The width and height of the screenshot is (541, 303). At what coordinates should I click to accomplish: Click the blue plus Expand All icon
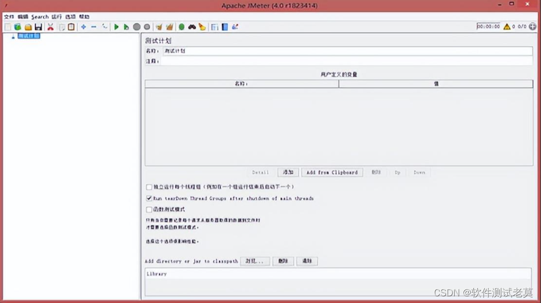coord(83,27)
